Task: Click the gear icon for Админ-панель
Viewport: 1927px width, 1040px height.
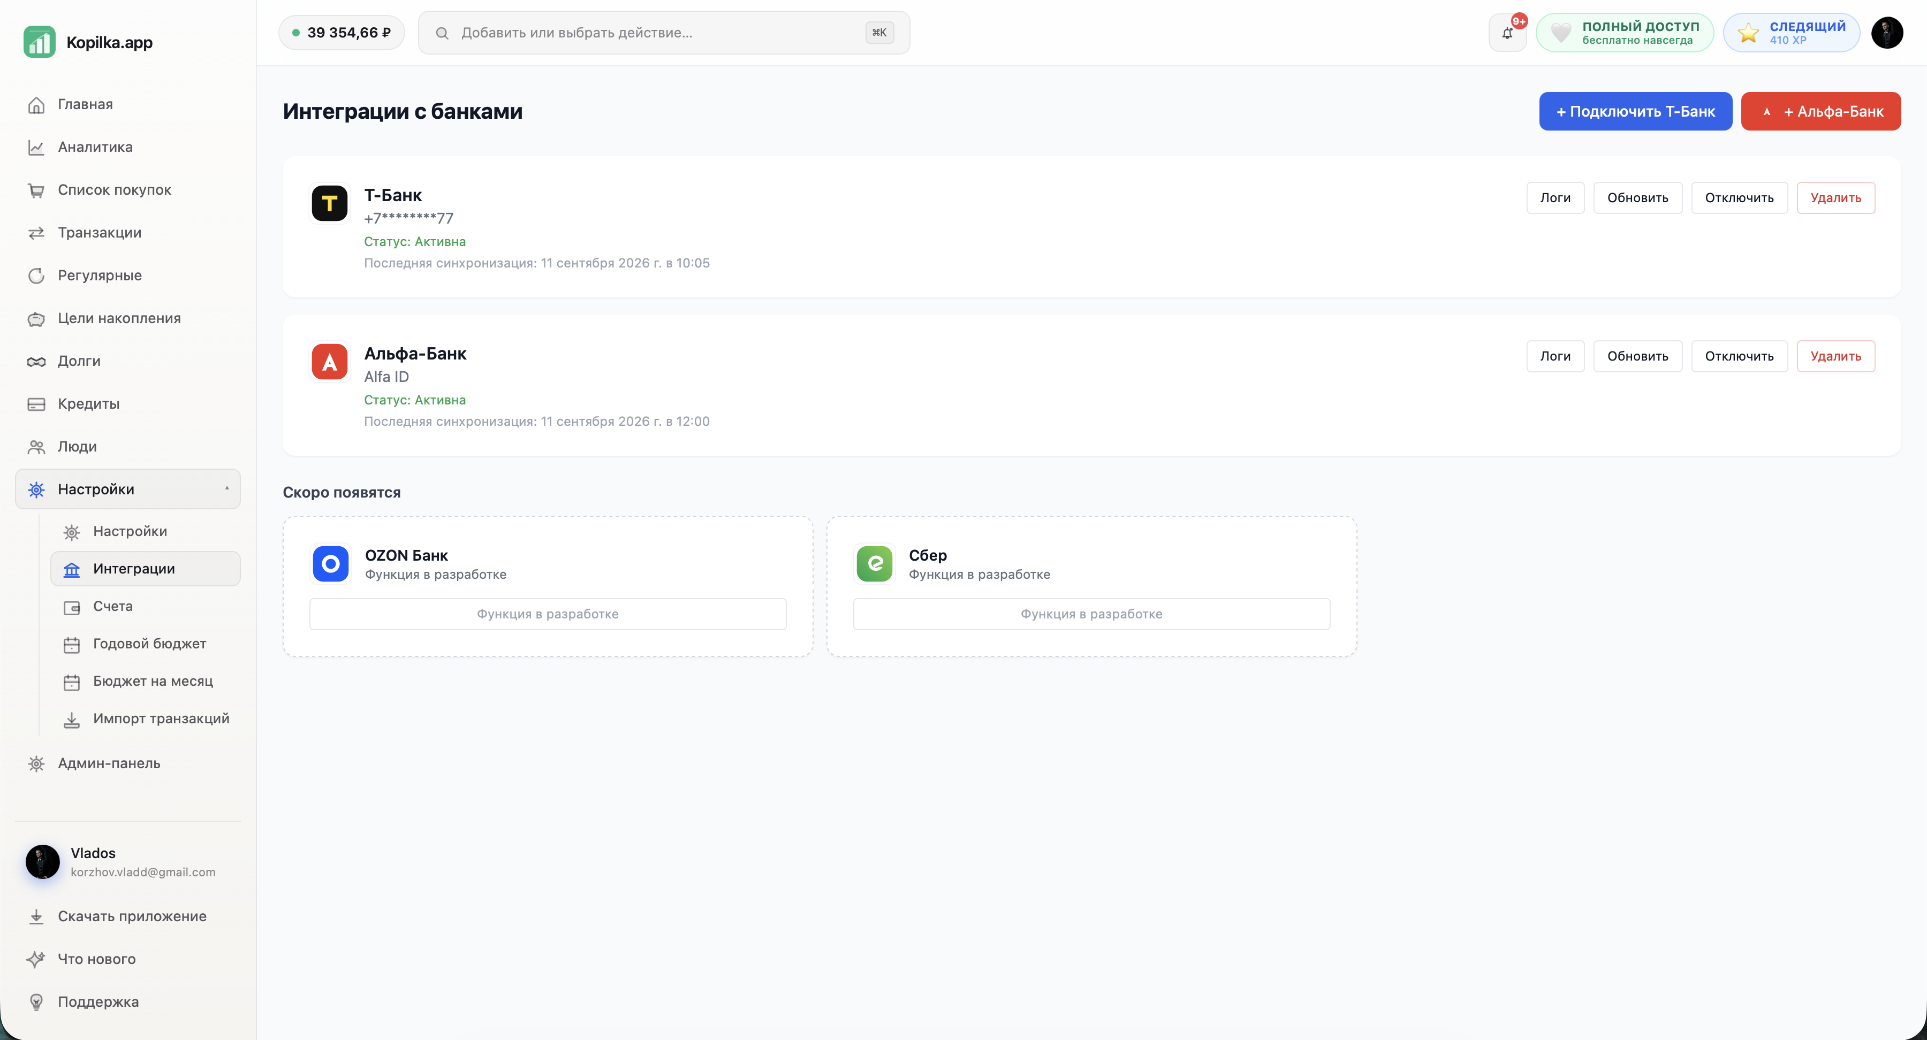Action: (36, 763)
